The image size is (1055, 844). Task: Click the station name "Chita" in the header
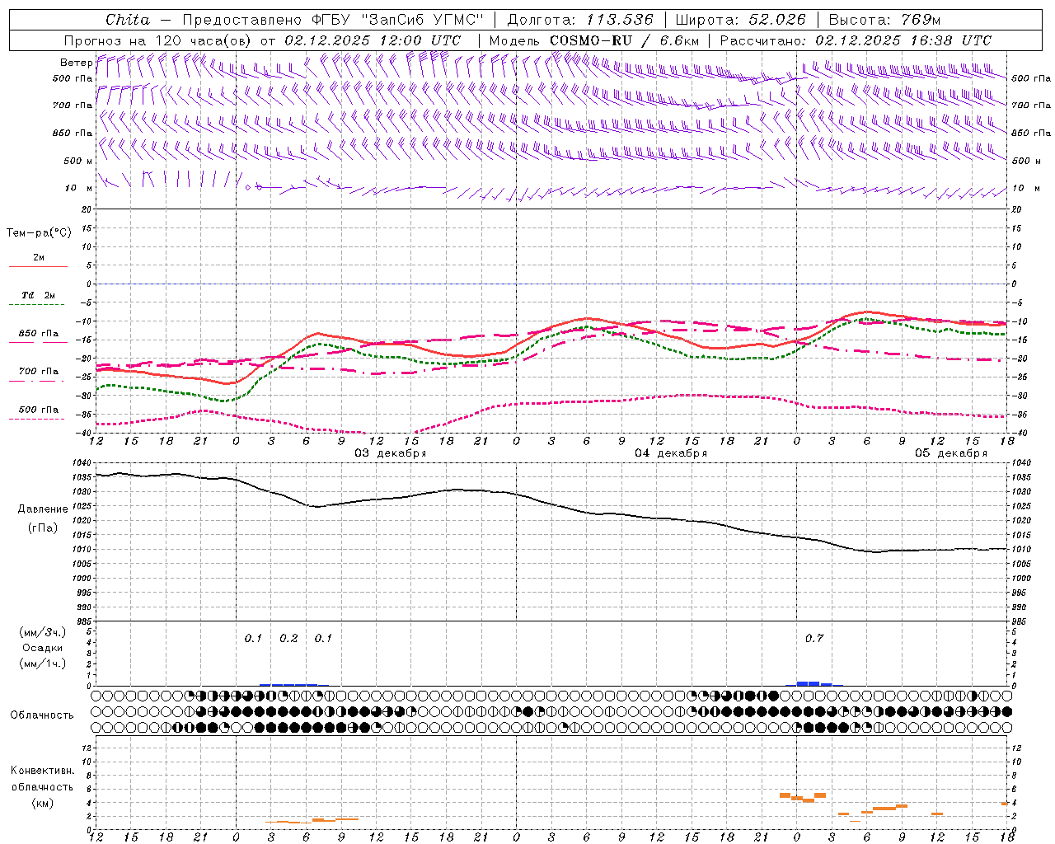tap(128, 20)
